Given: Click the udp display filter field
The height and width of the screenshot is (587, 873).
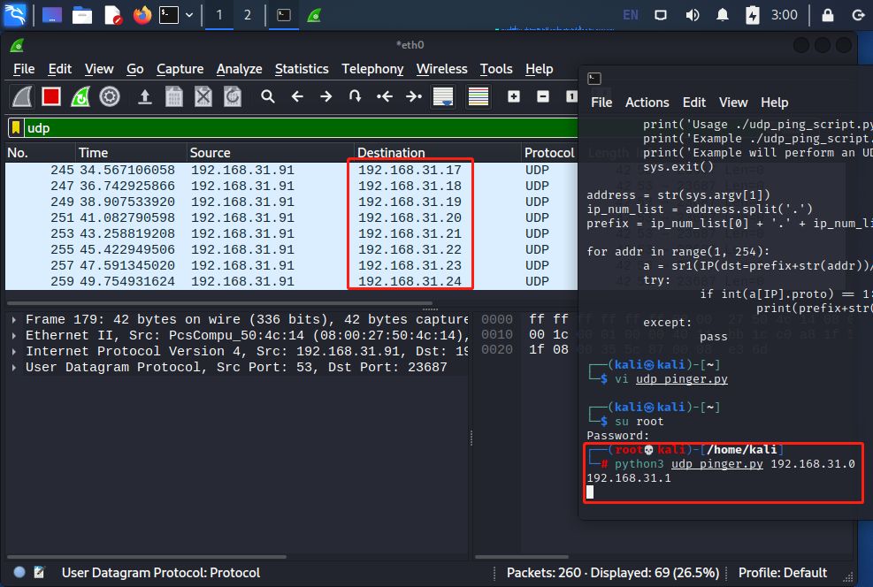Looking at the screenshot, I should (x=292, y=128).
